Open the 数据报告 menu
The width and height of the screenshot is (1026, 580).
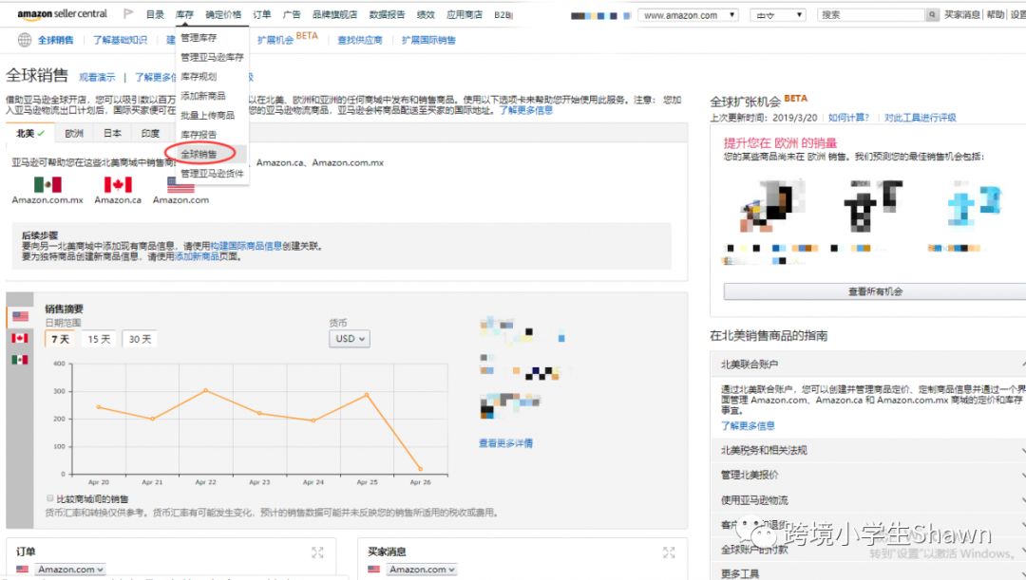[x=387, y=14]
